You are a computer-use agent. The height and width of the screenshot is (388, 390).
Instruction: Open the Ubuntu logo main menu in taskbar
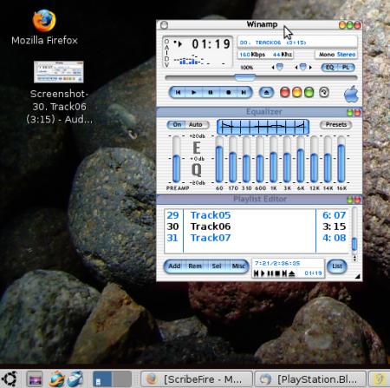point(10,378)
